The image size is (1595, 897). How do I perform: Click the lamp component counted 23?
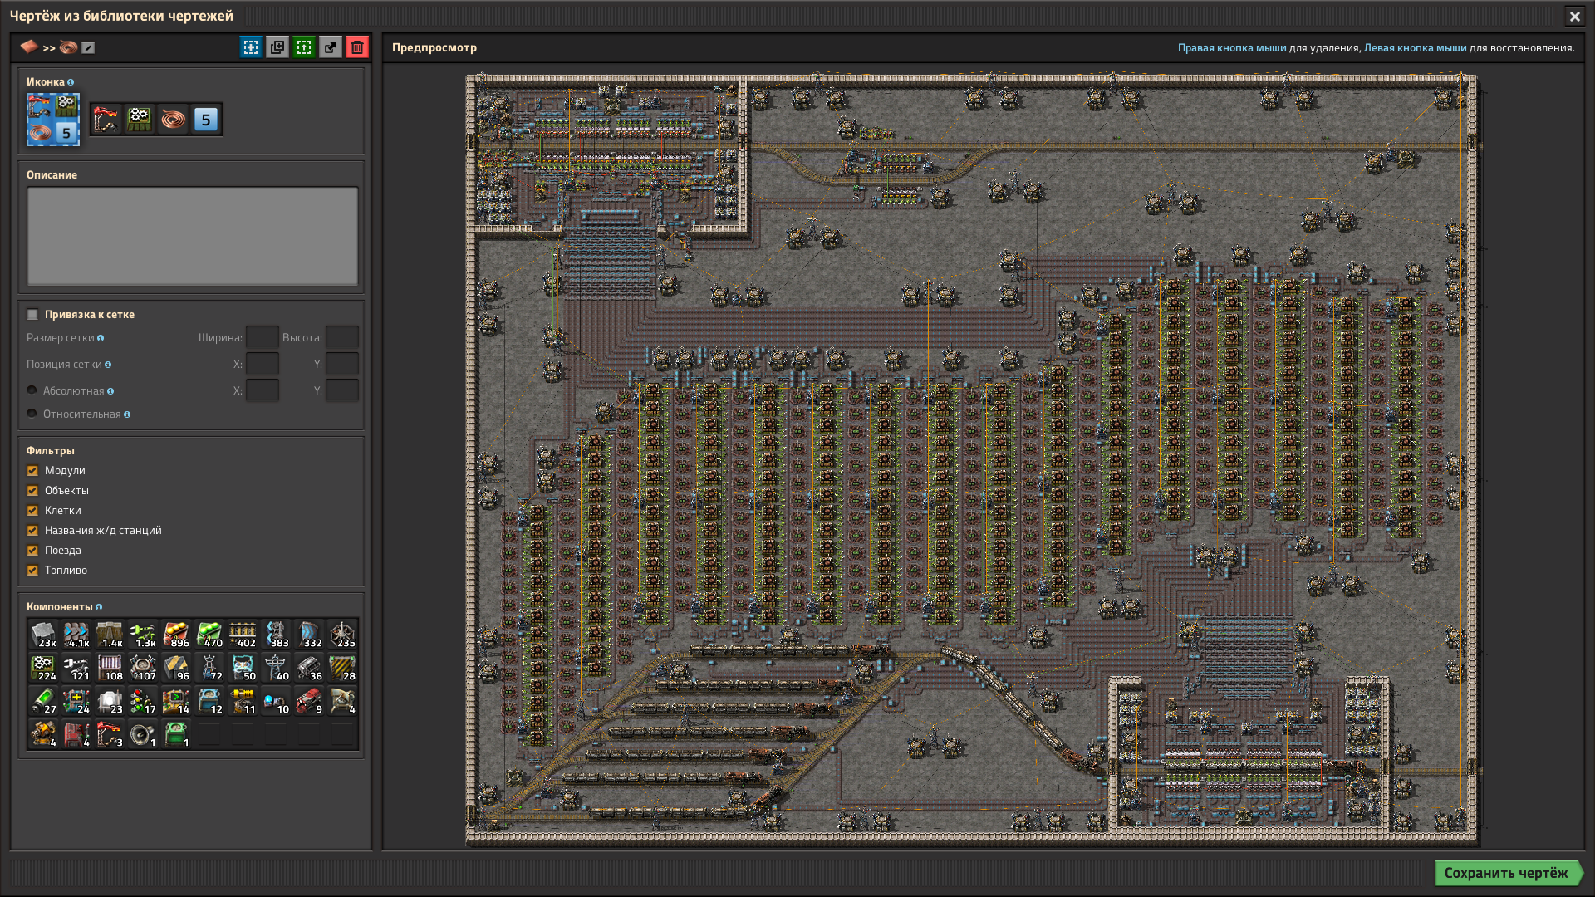(110, 701)
